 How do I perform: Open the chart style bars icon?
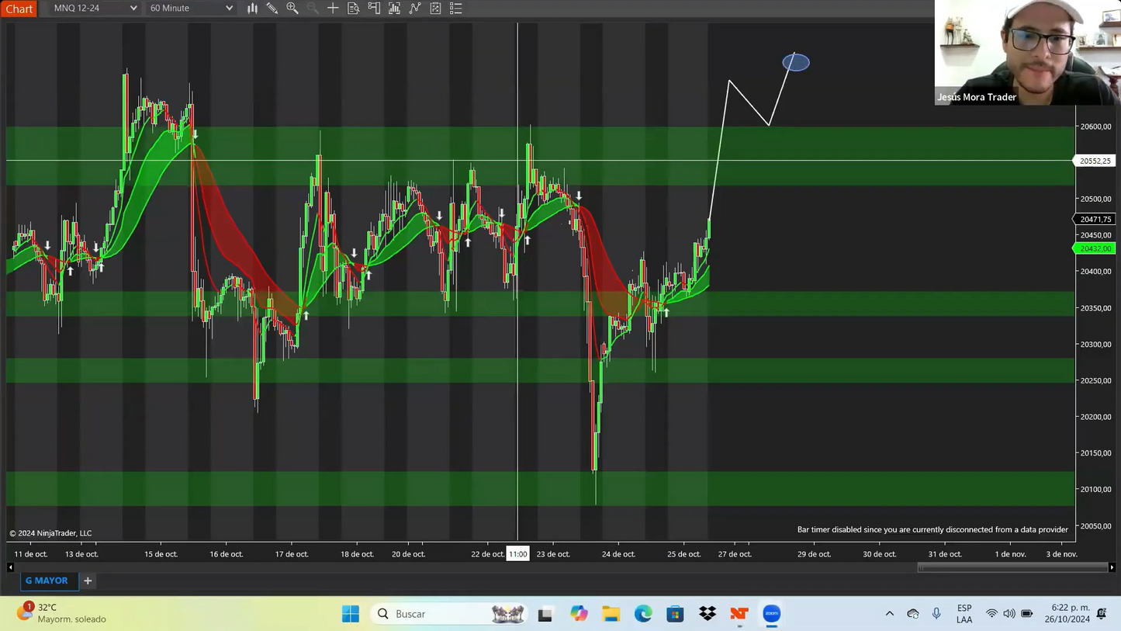[x=252, y=9]
